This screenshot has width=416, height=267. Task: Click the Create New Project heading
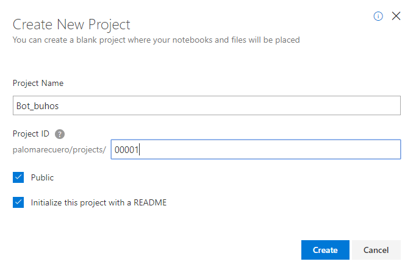pos(71,24)
